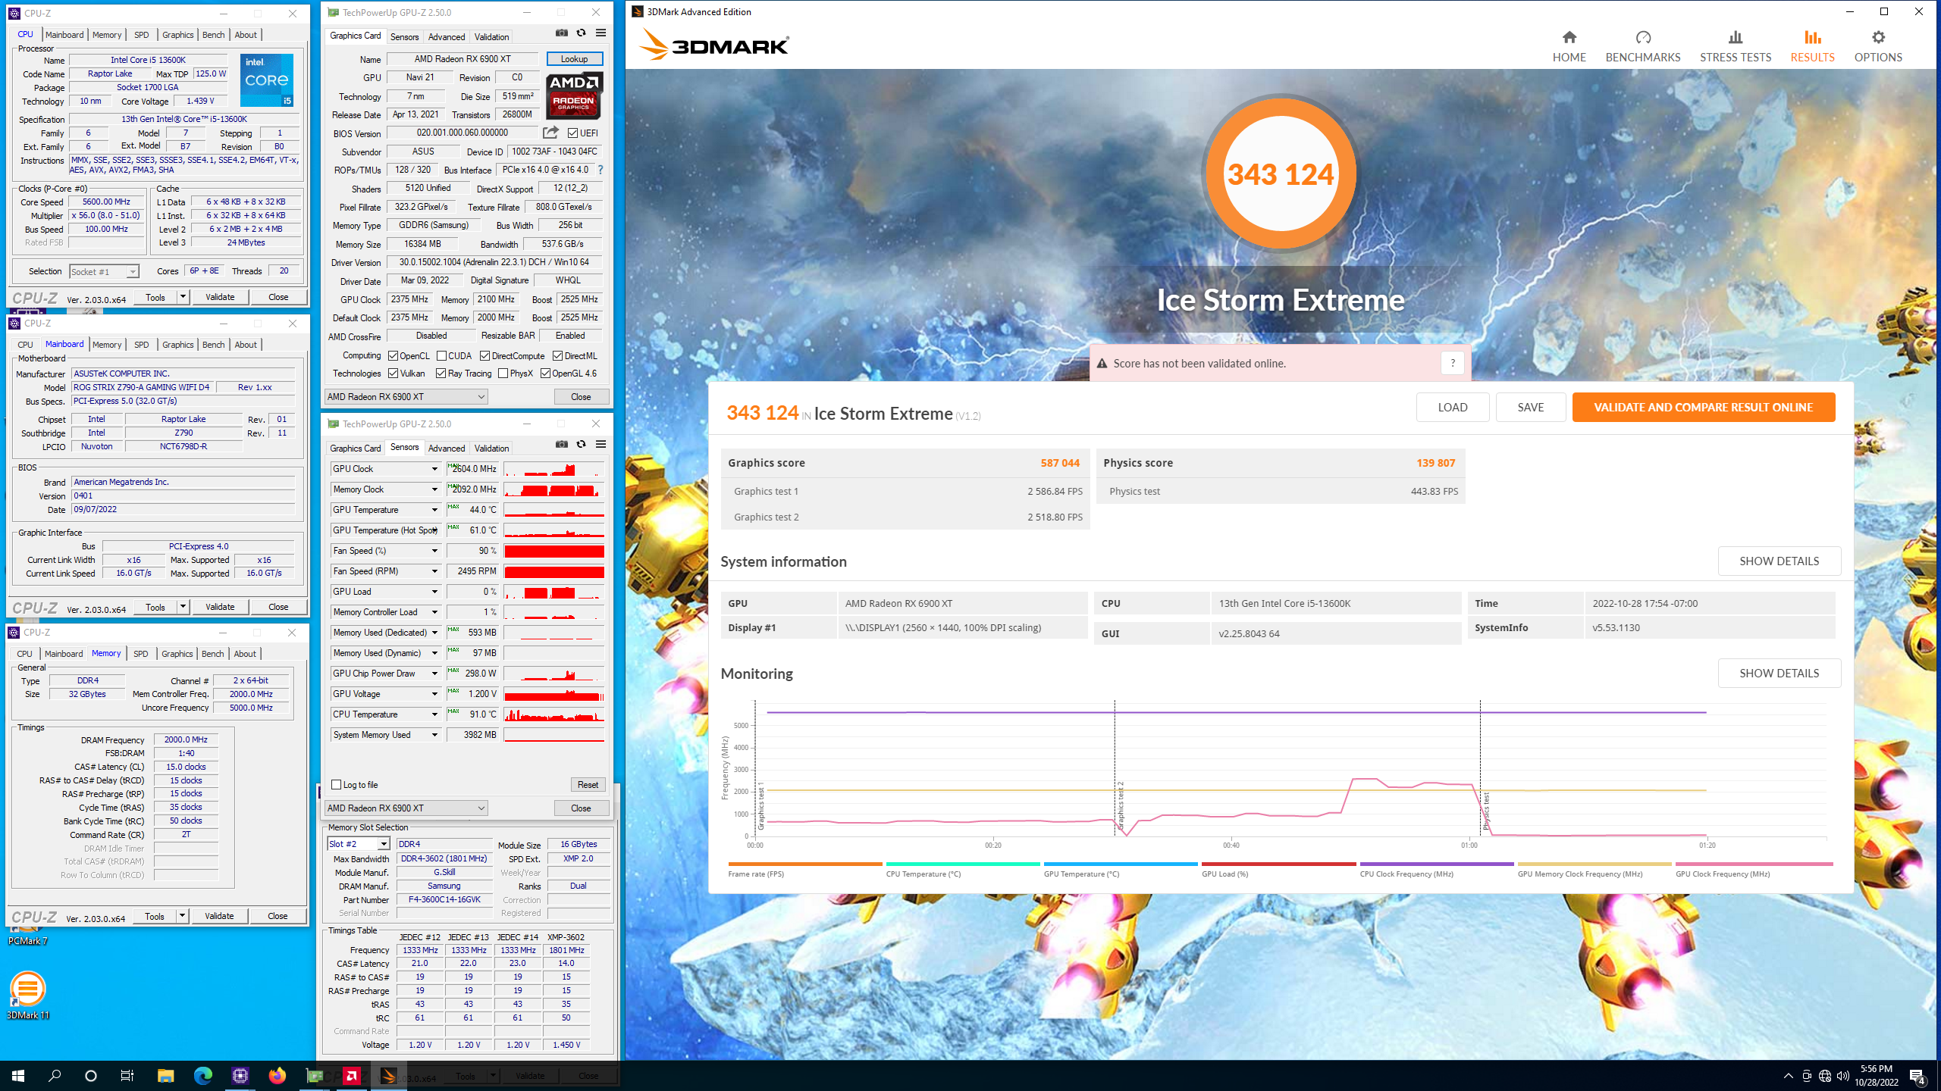Click the BIOS export share icon in GPU-Z
Viewport: 1941px width, 1091px height.
[550, 133]
